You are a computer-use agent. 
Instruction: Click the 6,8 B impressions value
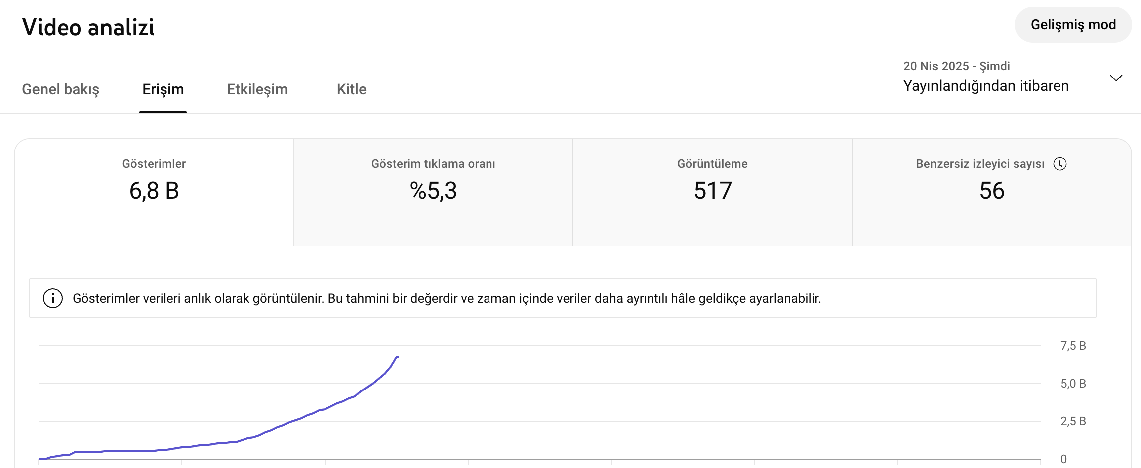[x=154, y=191]
